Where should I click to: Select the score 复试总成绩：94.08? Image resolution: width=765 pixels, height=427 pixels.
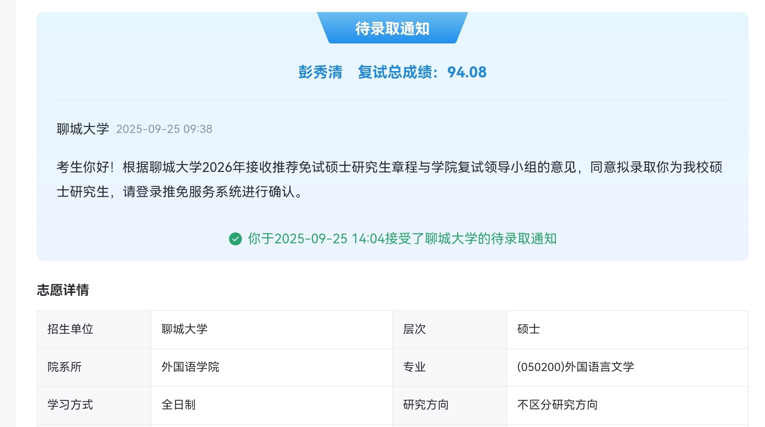(x=422, y=72)
